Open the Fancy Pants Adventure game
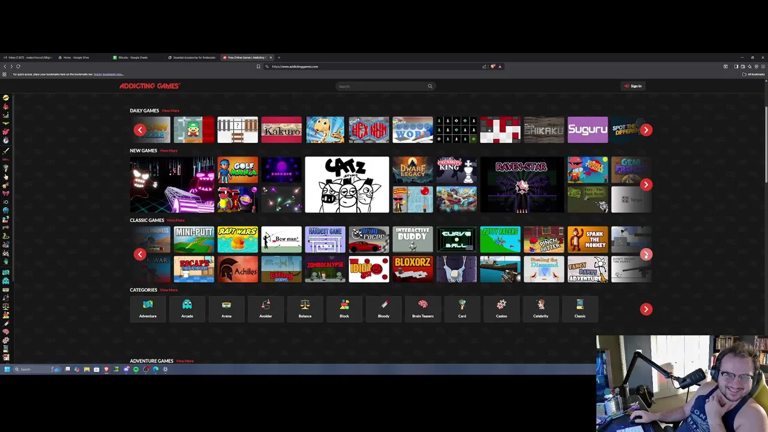The width and height of the screenshot is (768, 432). [x=587, y=269]
